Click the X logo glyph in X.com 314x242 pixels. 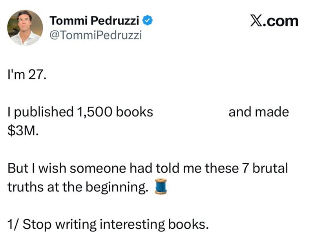(256, 21)
